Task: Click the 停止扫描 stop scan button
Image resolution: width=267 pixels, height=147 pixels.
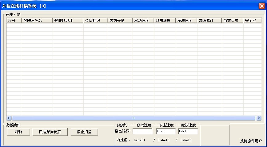Action: pos(84,132)
